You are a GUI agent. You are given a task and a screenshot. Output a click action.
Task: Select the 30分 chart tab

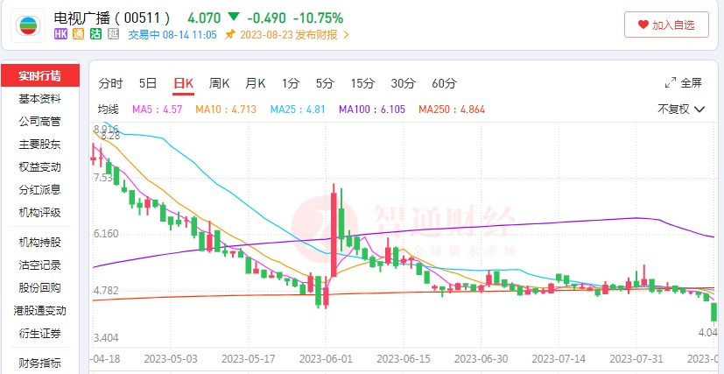[403, 83]
